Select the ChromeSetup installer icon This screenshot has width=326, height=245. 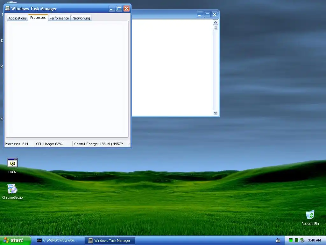(x=12, y=189)
